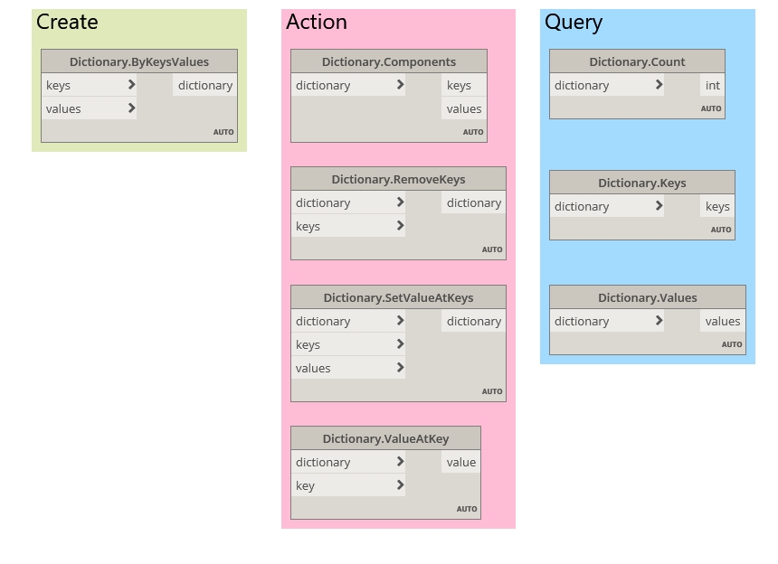This screenshot has width=778, height=564.
Task: Select the Create group title
Action: [67, 23]
